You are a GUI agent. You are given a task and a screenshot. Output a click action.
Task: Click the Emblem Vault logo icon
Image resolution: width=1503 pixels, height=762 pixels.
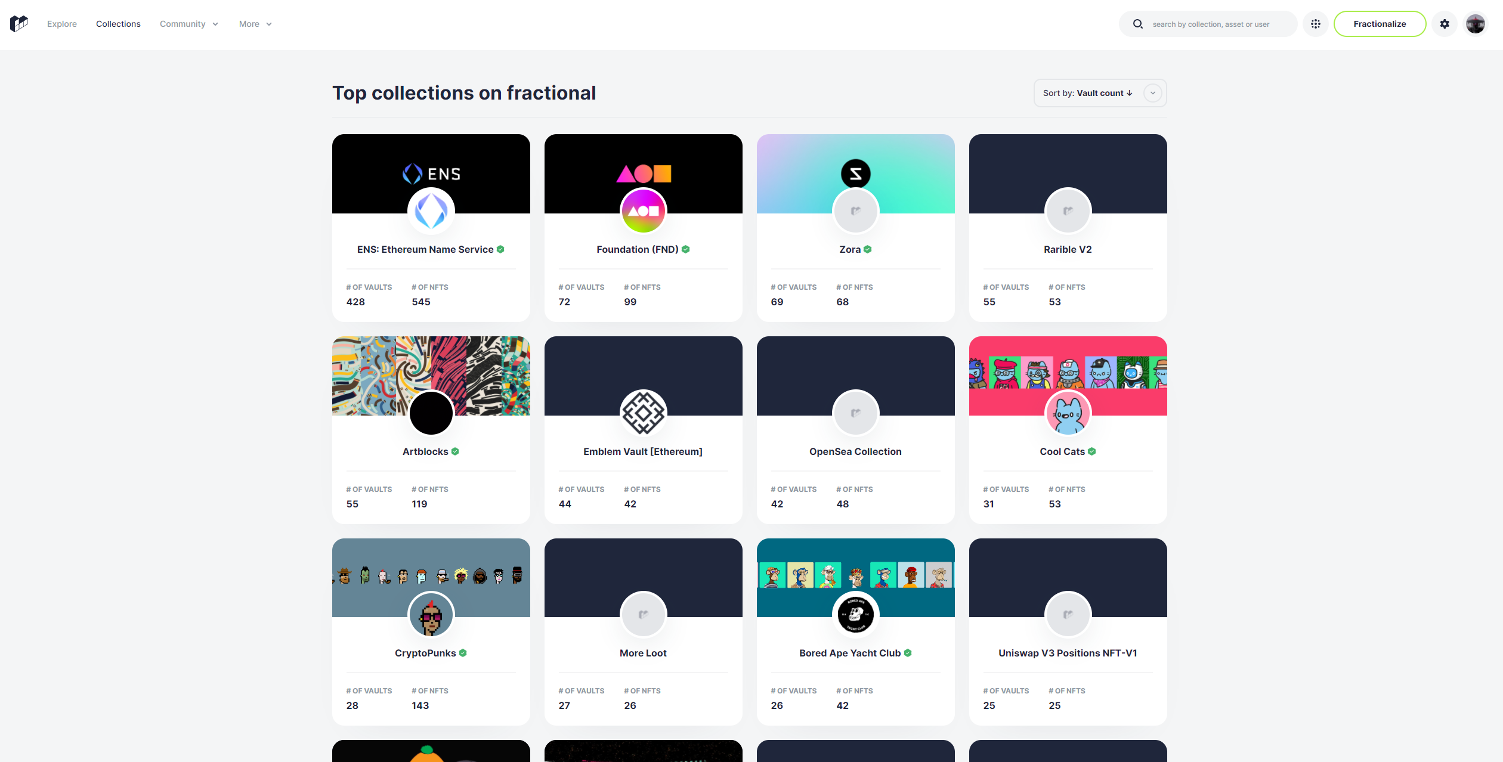coord(644,413)
